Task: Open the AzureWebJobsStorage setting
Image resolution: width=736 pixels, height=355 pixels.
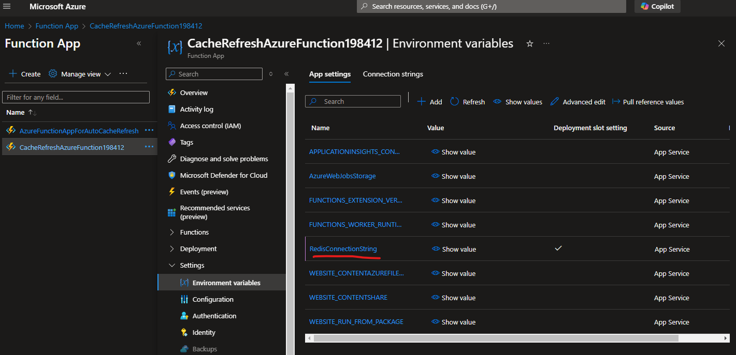Action: click(342, 176)
